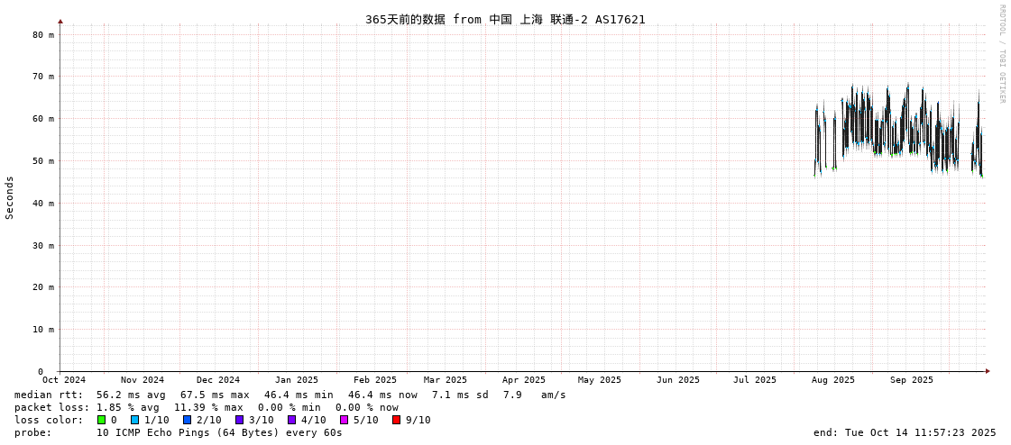
Task: Click the Sep 2025 x-axis label
Action: coord(911,380)
